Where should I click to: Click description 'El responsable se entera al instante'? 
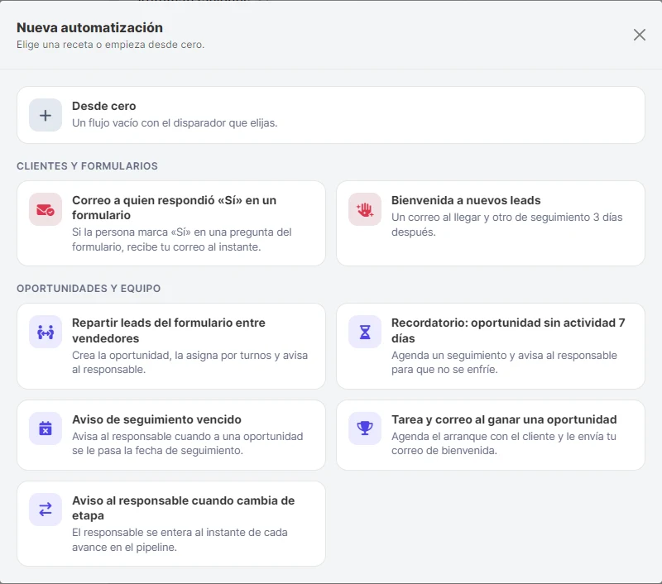coord(159,533)
